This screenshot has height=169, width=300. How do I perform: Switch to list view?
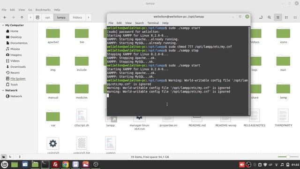click(286, 17)
